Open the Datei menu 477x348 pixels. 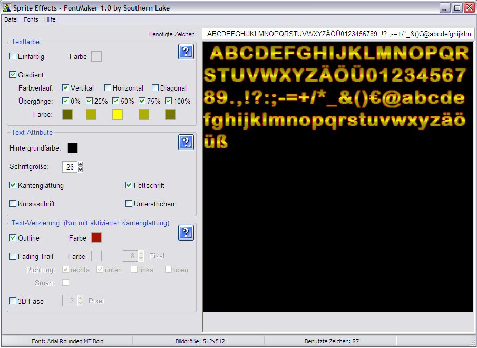[x=11, y=19]
